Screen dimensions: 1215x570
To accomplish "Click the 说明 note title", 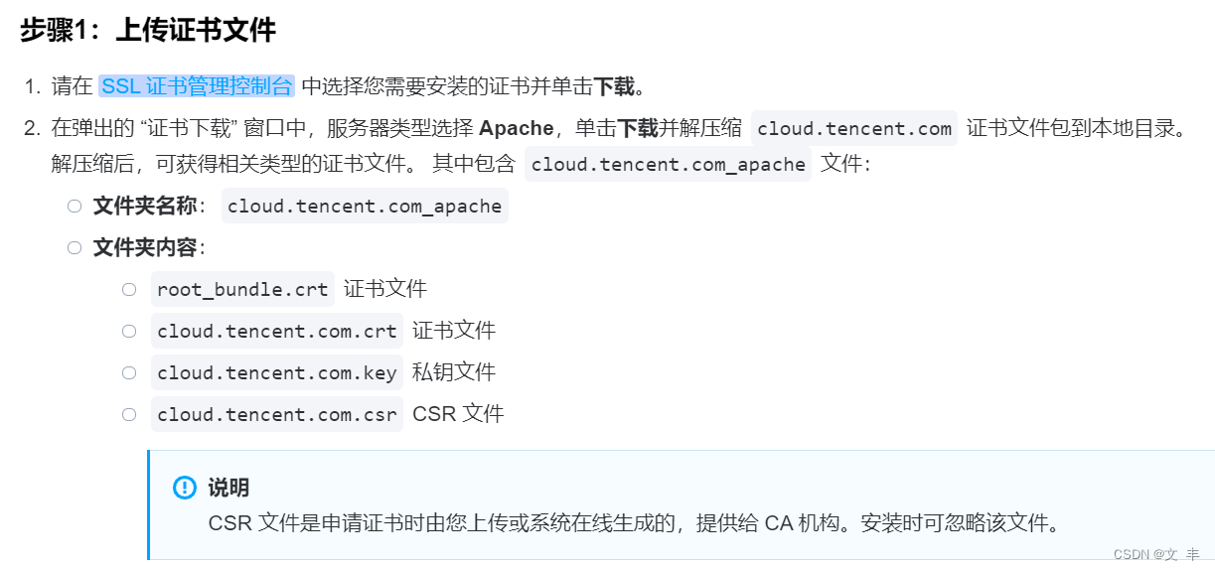I will [228, 488].
